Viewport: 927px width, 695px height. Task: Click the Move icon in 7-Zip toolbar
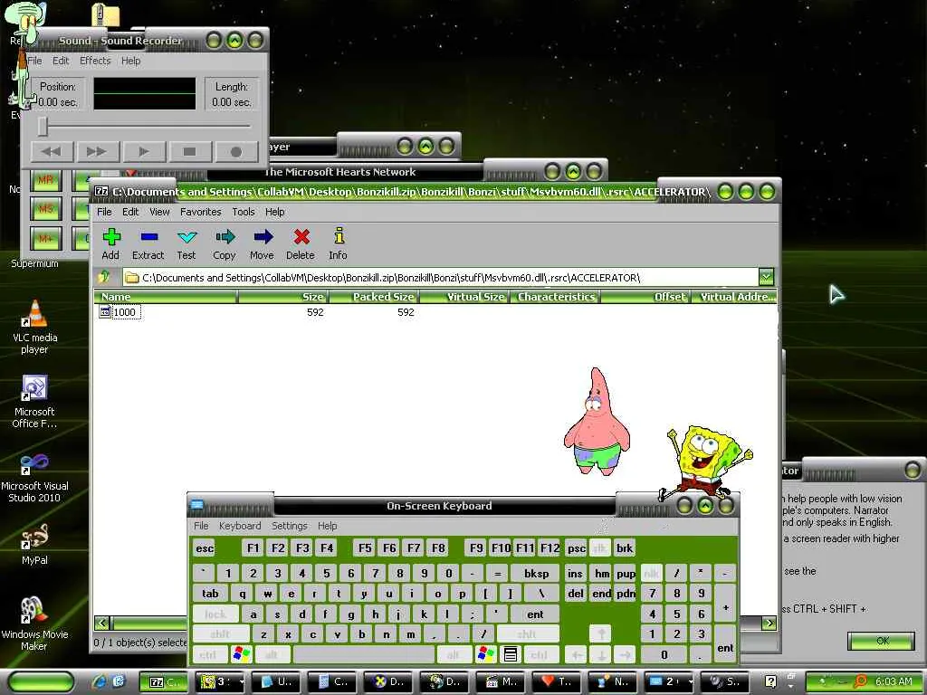(x=262, y=243)
